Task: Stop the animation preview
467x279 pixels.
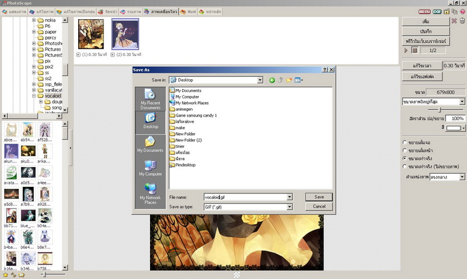Action: [414, 50]
